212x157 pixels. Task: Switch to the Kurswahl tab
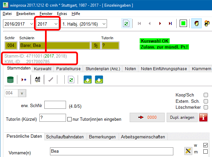tap(42, 69)
